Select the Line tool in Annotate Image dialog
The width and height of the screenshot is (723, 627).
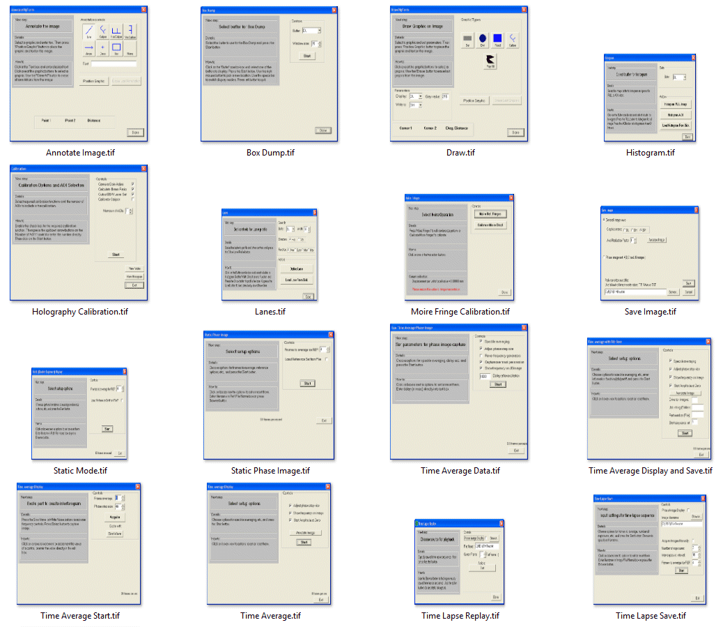tap(88, 30)
